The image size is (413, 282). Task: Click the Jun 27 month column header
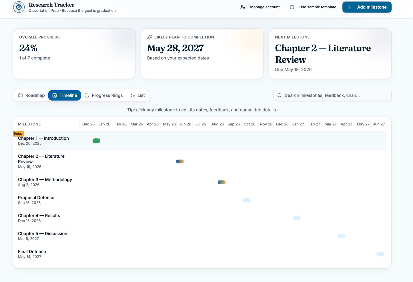[379, 124]
